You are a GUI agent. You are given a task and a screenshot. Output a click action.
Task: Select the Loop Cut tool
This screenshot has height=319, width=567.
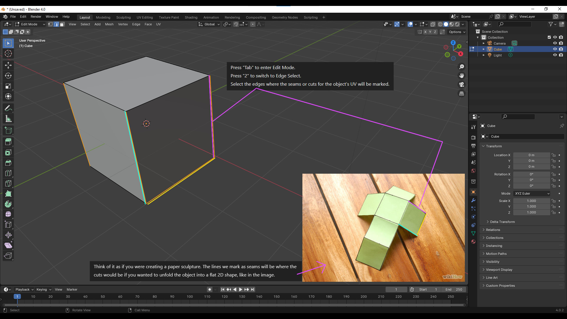[8, 173]
